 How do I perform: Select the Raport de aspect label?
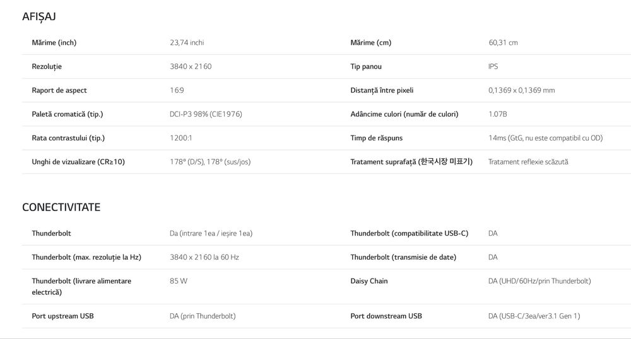pyautogui.click(x=59, y=91)
